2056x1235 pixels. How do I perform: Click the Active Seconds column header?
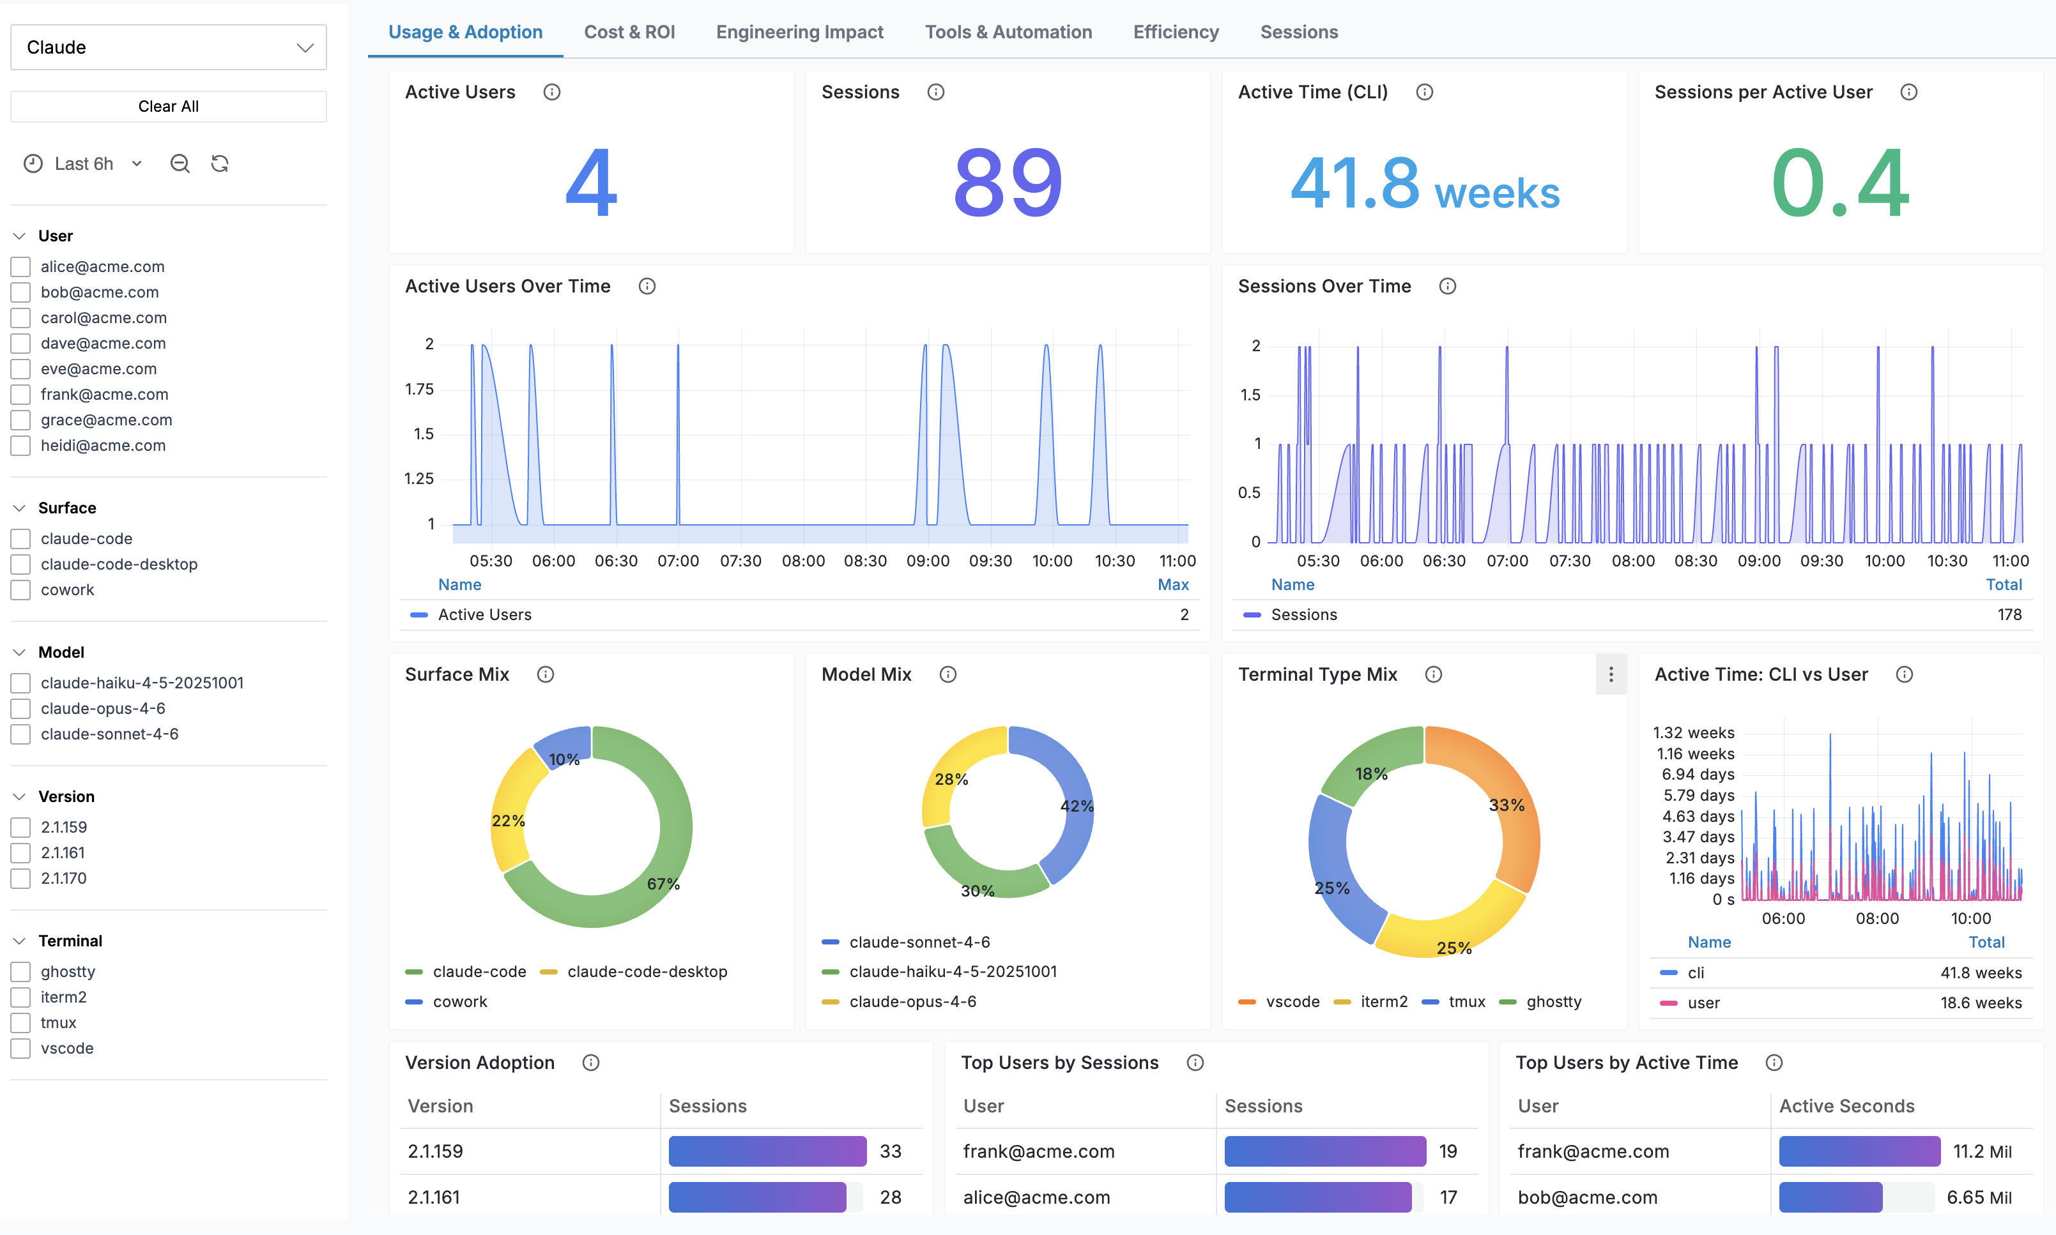(1846, 1107)
